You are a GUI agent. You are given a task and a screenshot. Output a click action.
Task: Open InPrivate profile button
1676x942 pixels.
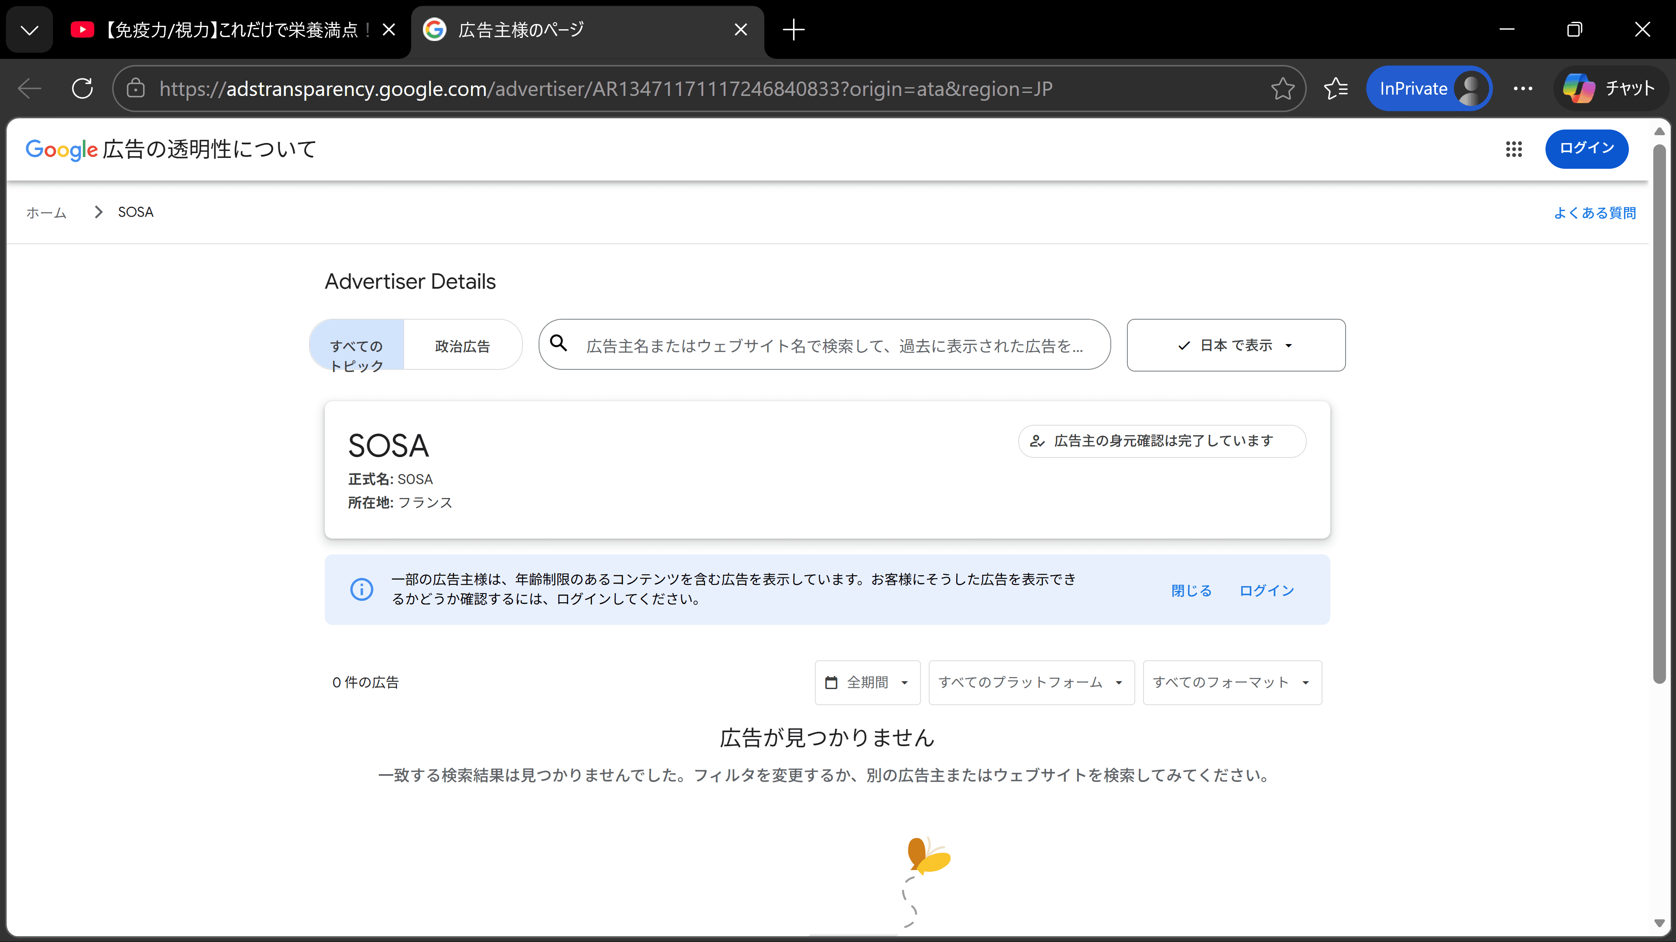pyautogui.click(x=1429, y=89)
